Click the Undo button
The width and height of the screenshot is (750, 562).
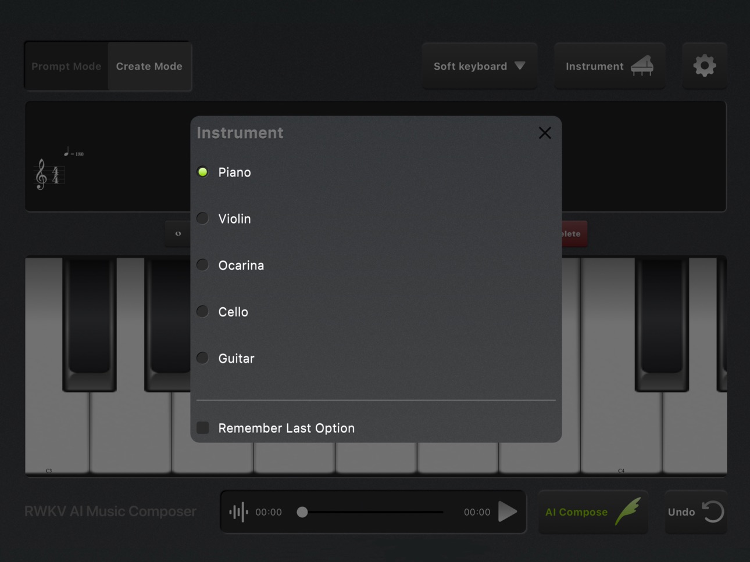pos(695,512)
